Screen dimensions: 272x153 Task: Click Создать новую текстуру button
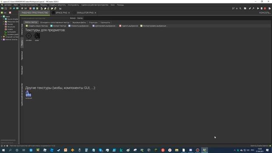[x=37, y=26]
